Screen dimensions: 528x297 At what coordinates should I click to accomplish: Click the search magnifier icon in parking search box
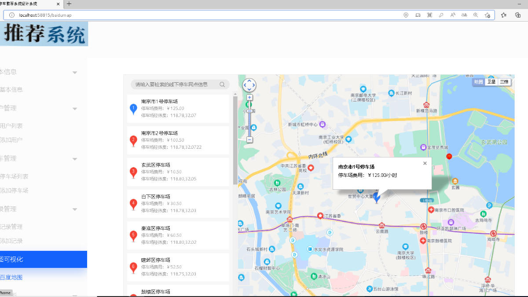pyautogui.click(x=223, y=84)
